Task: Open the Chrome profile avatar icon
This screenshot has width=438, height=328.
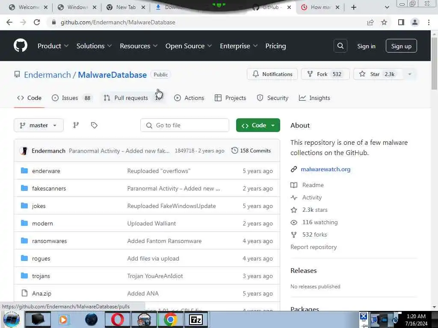Action: click(415, 22)
